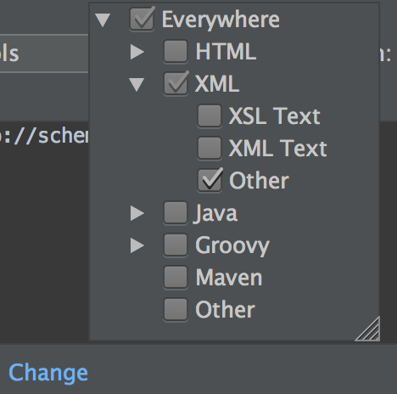397x394 pixels.
Task: Enable the XSL Text checkbox
Action: 210,116
